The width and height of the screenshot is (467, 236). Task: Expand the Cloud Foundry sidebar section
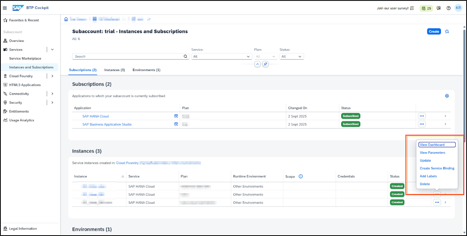[x=52, y=76]
